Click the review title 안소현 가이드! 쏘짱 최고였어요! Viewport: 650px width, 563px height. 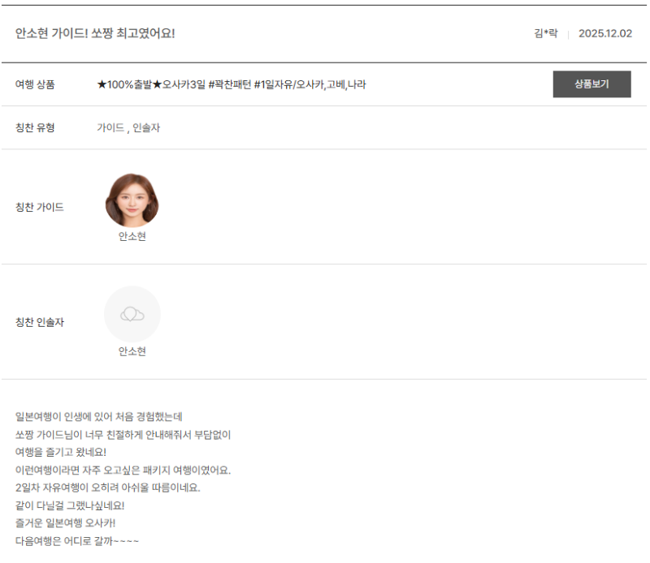pyautogui.click(x=95, y=33)
